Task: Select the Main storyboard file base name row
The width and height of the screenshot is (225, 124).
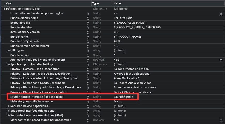Action: point(31,101)
